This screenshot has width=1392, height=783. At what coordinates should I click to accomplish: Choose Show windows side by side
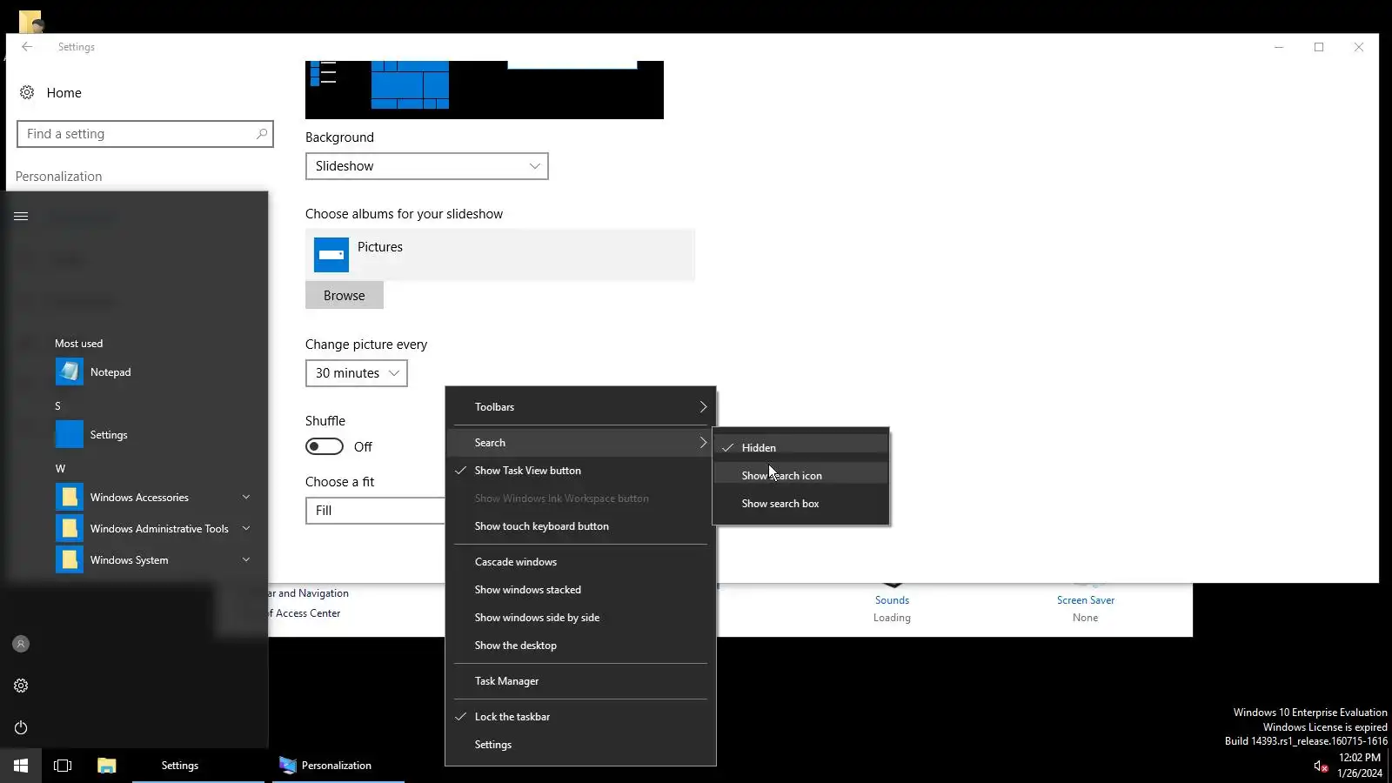point(580,617)
